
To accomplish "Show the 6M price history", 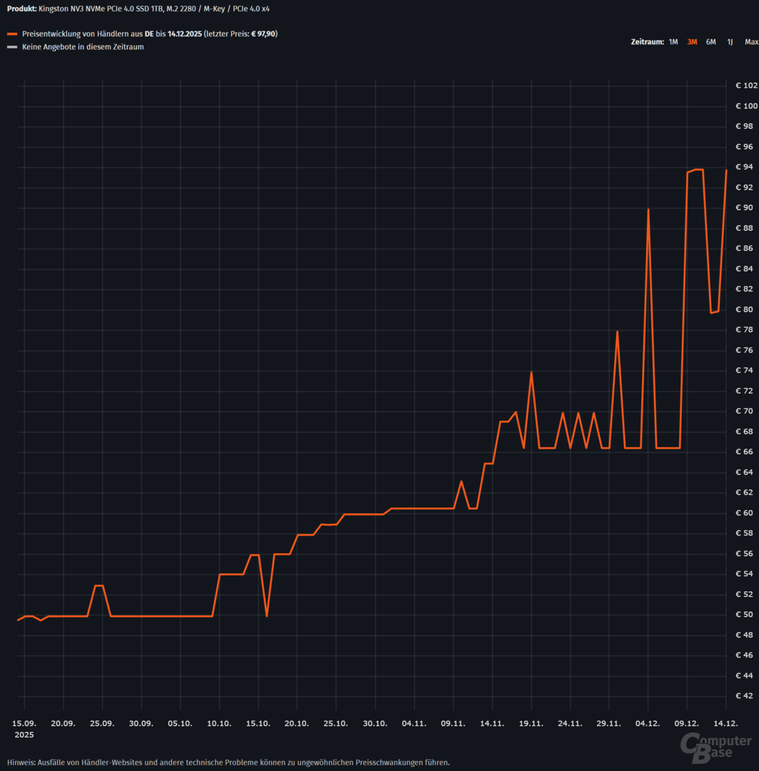I will pyautogui.click(x=710, y=42).
